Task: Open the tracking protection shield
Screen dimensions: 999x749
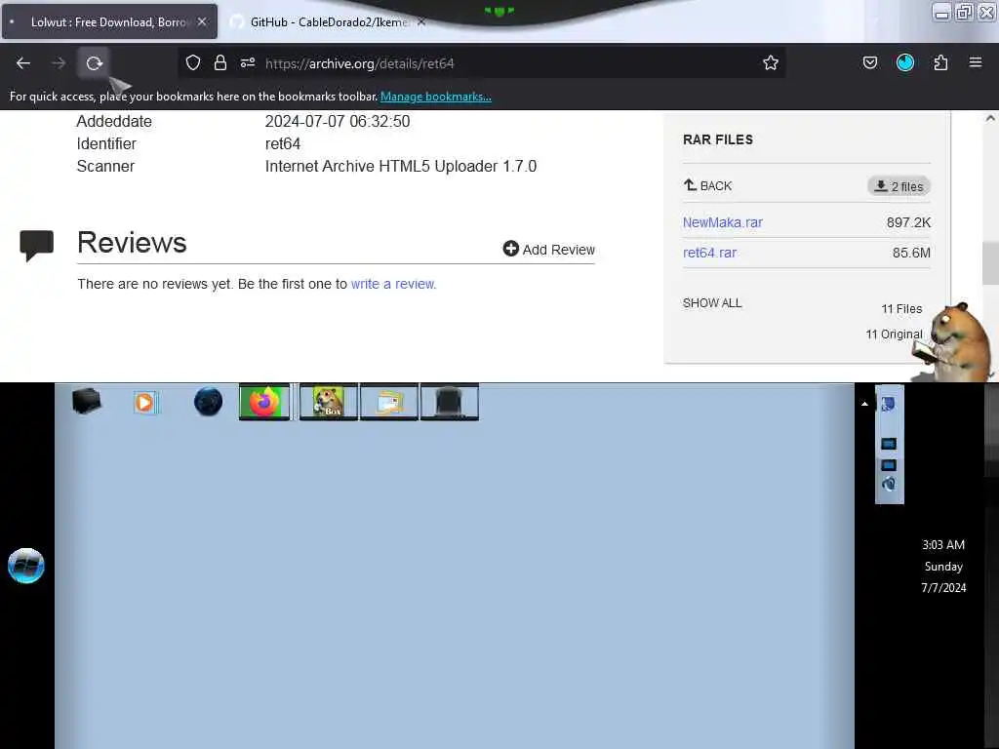Action: [193, 62]
